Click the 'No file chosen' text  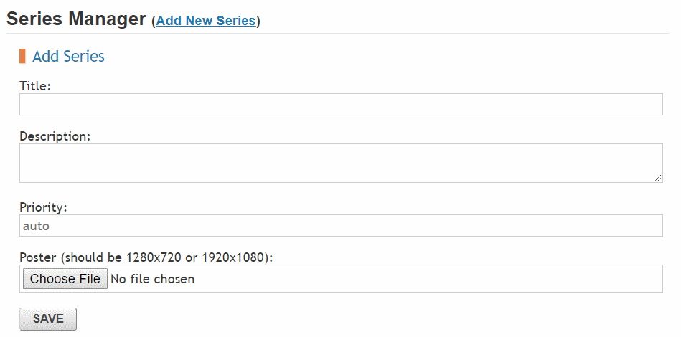pos(152,279)
